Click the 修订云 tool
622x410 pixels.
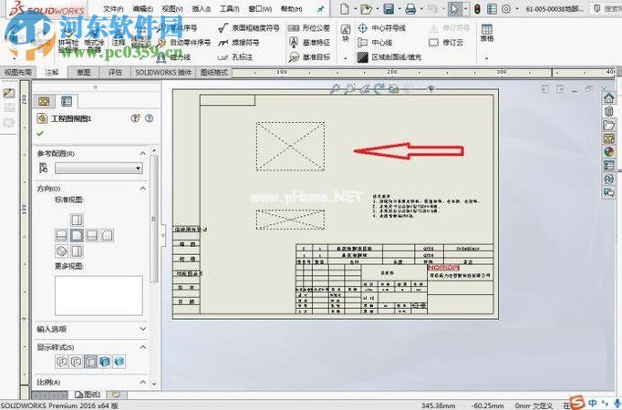446,43
